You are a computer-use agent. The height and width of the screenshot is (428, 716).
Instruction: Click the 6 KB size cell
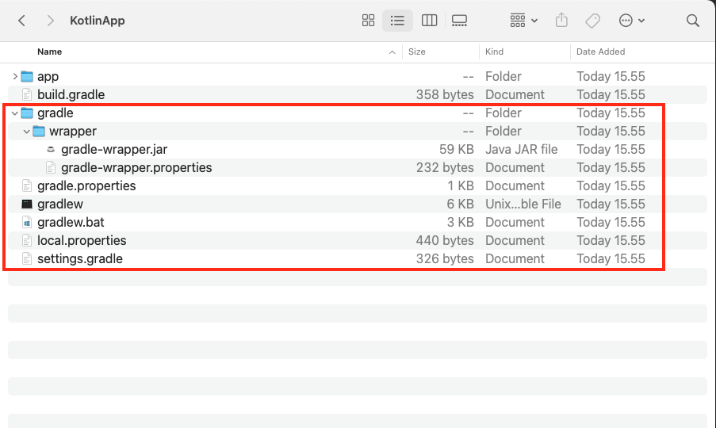460,204
